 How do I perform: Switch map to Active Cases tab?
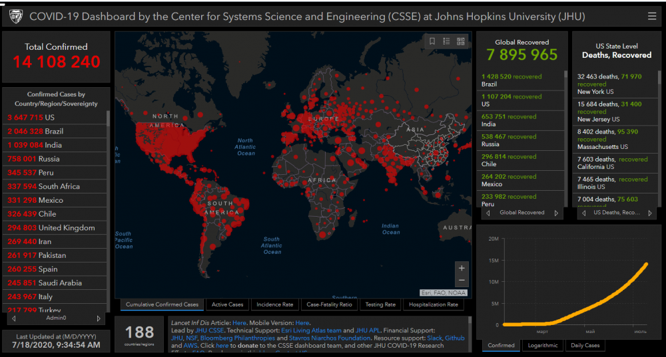[x=227, y=304]
